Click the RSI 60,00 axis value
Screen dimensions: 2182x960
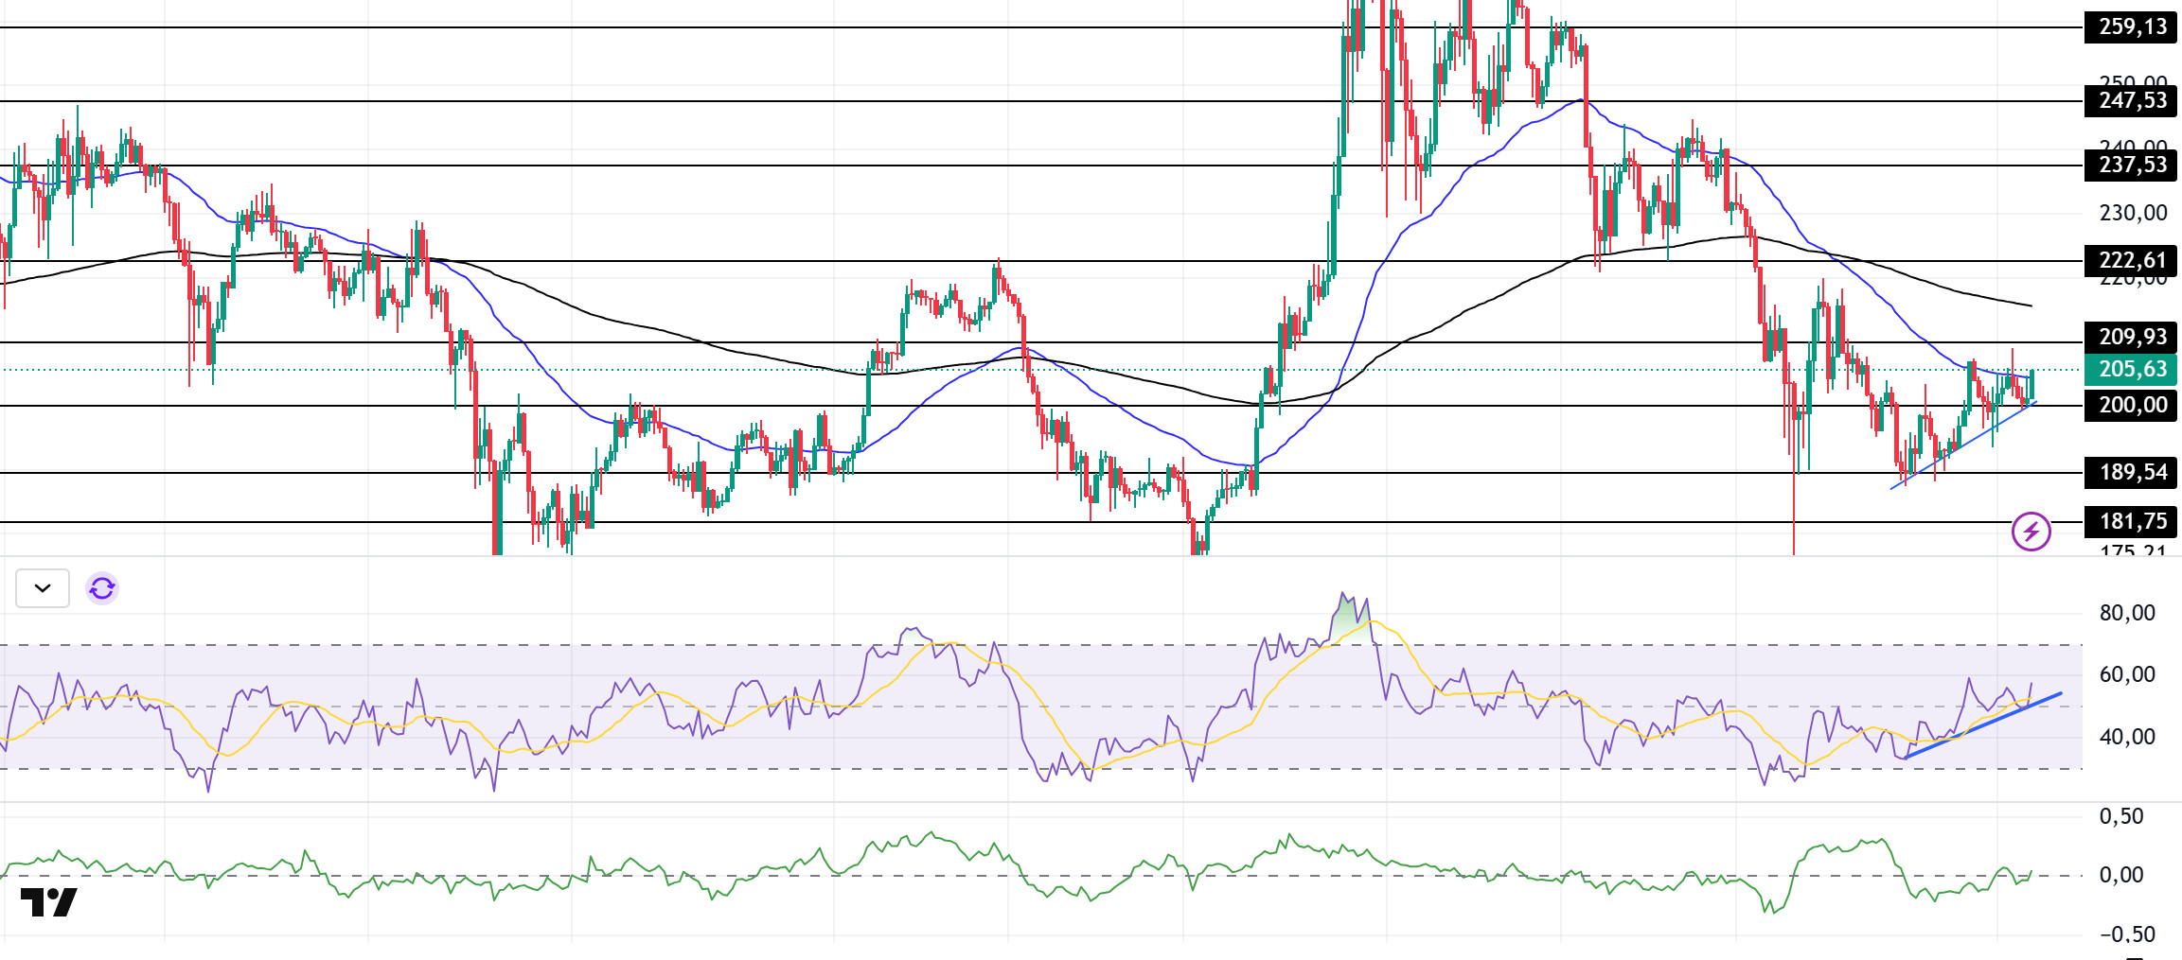(2127, 675)
